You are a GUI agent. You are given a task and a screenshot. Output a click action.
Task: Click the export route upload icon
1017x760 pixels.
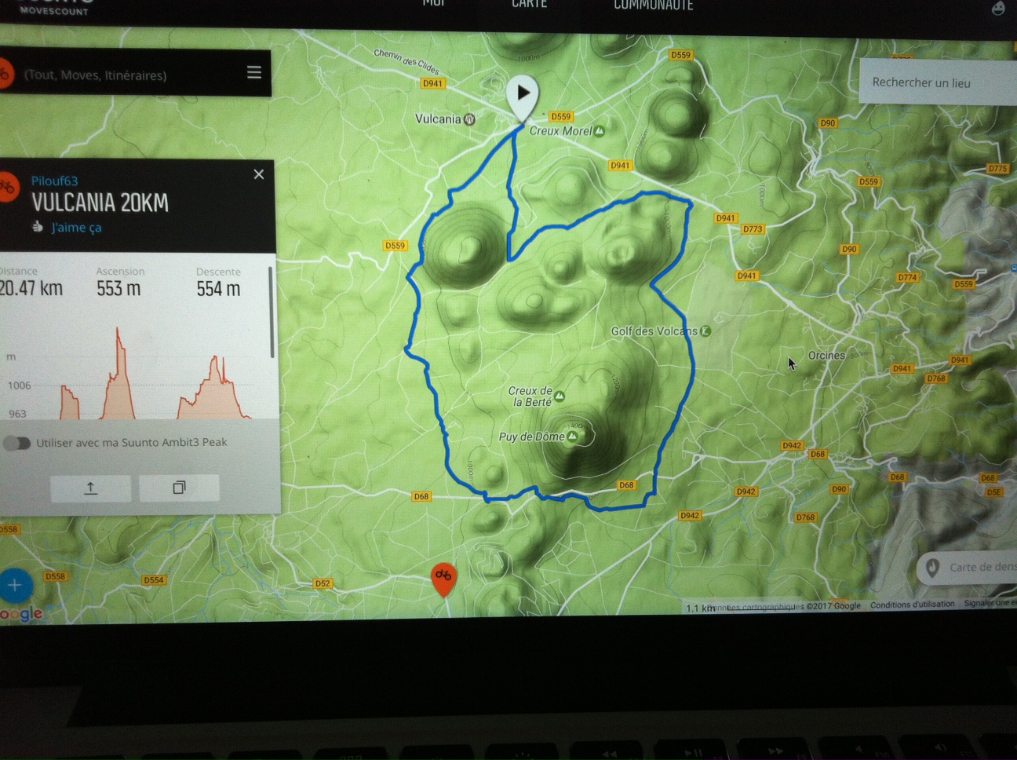[91, 488]
